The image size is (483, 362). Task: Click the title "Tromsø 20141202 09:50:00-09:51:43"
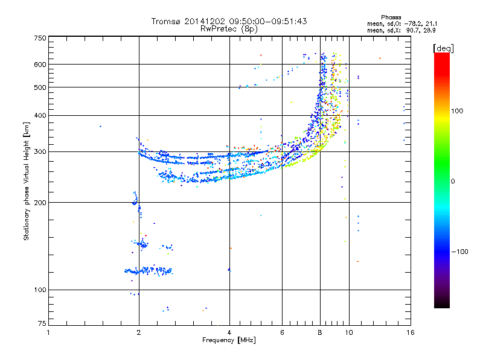229,21
